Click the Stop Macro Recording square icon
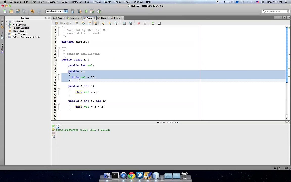This screenshot has height=182, width=291. click(x=145, y=23)
